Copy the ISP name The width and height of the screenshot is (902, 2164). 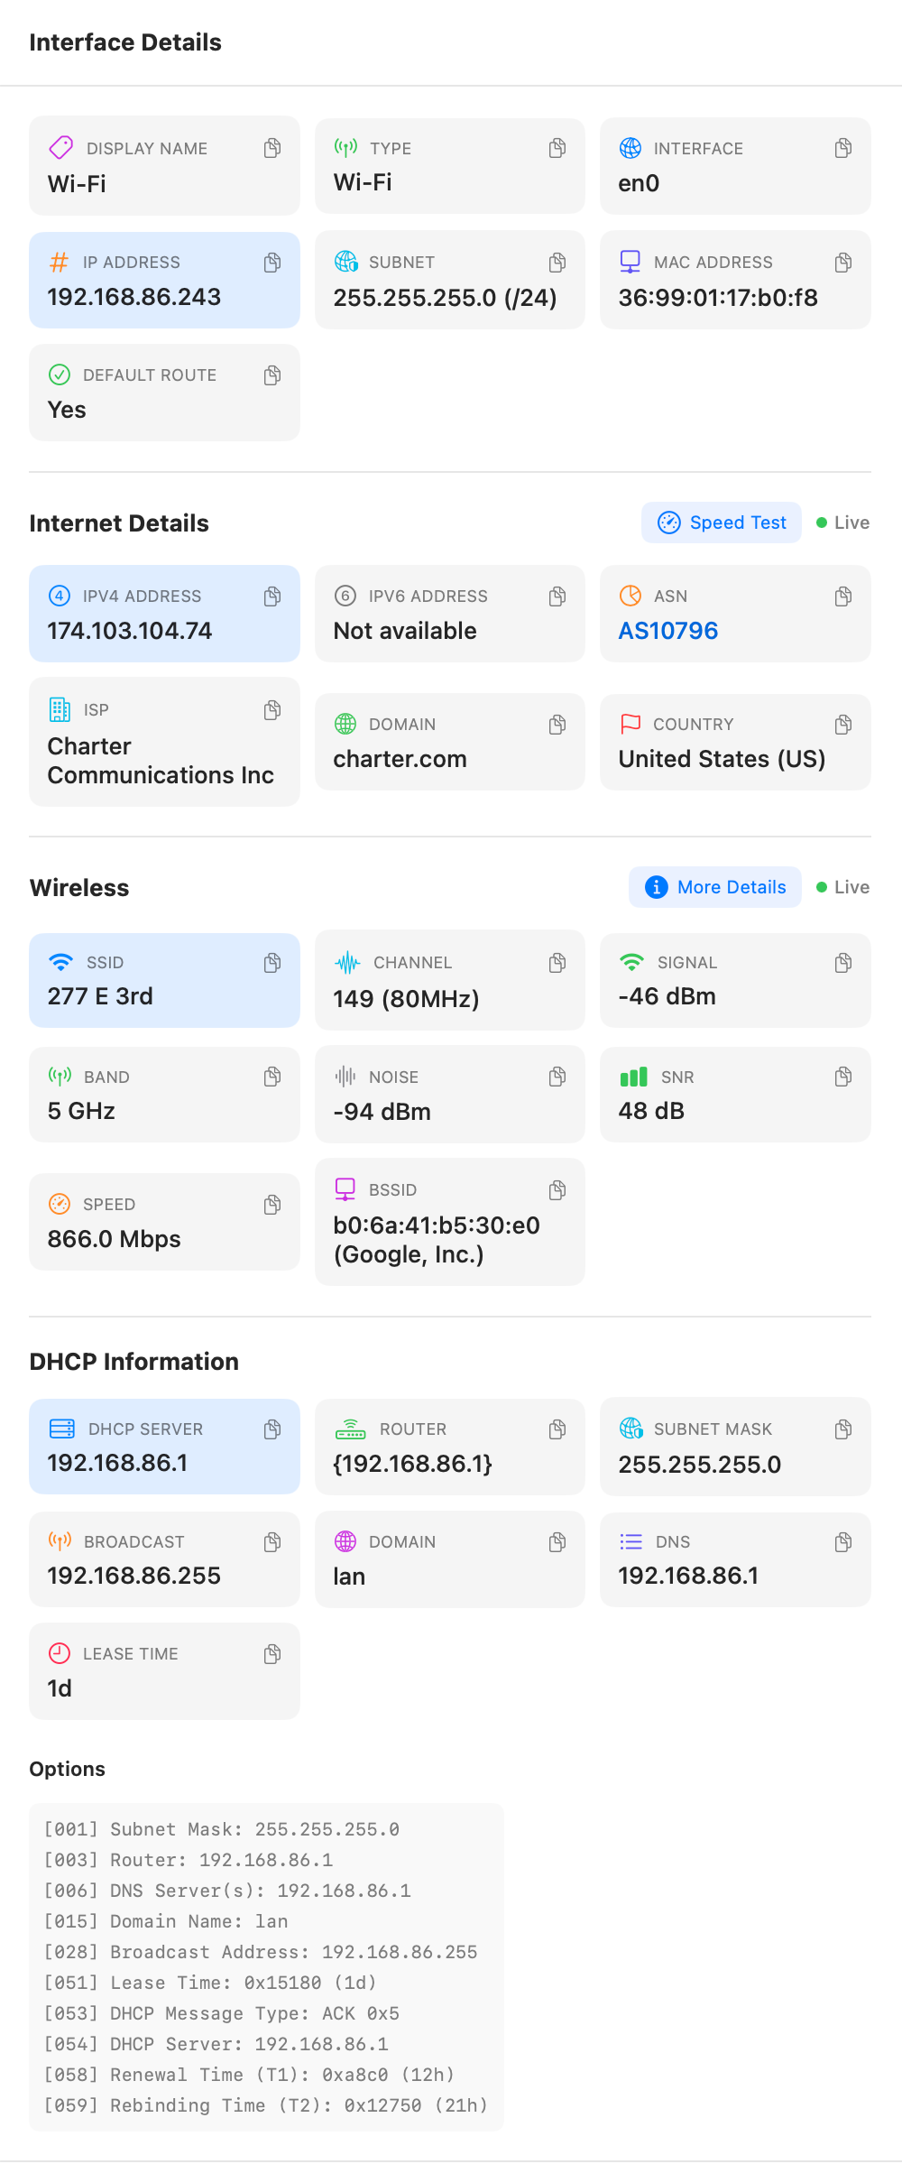tap(272, 710)
